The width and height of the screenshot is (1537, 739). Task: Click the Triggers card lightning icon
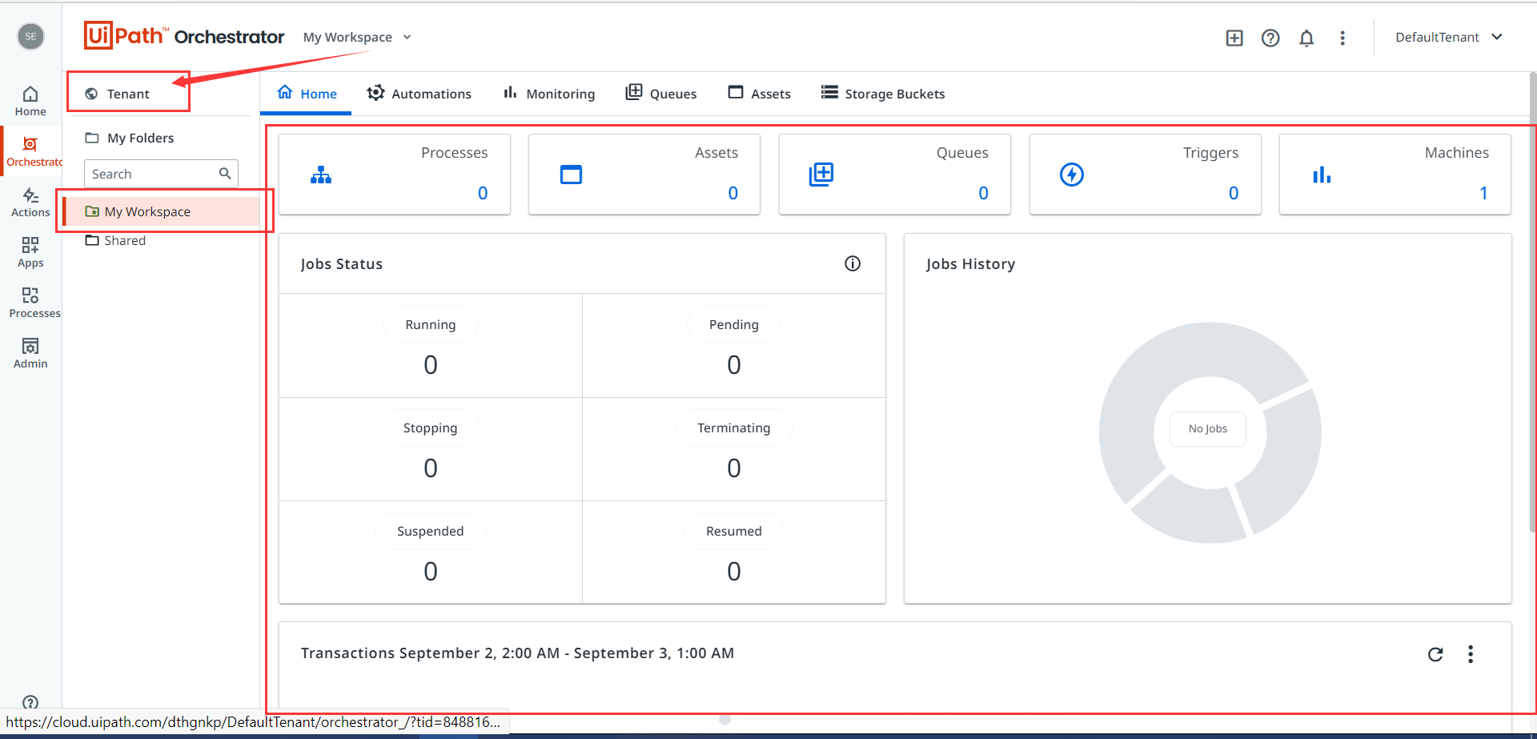click(x=1072, y=174)
